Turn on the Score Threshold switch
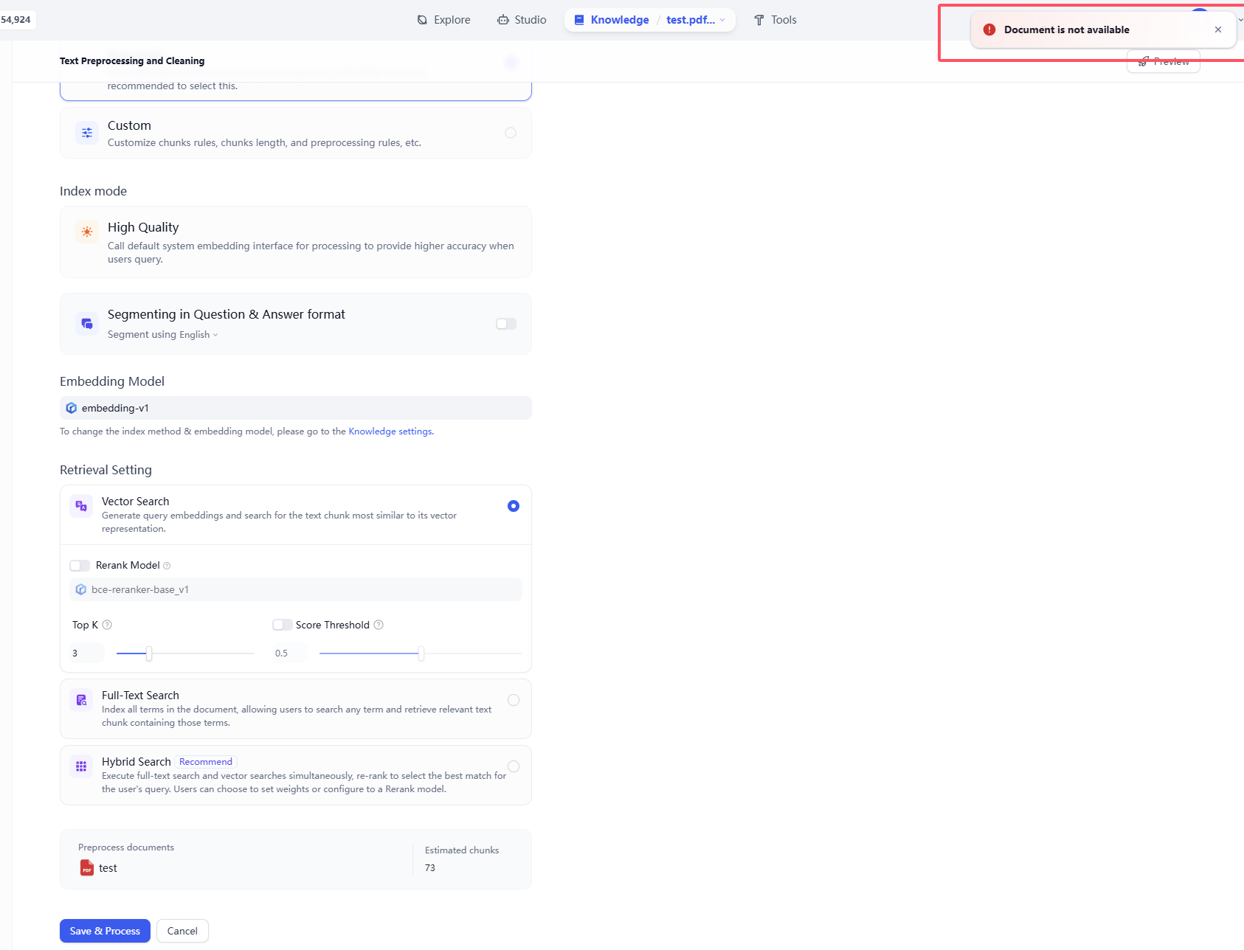This screenshot has height=950, width=1244. (282, 625)
